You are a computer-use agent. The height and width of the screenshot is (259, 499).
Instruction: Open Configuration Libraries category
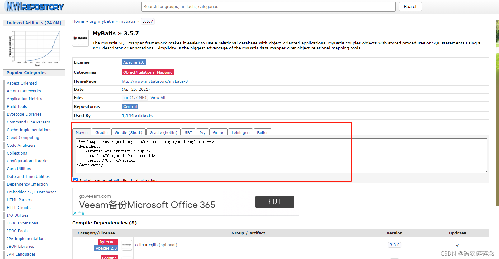[28, 161]
